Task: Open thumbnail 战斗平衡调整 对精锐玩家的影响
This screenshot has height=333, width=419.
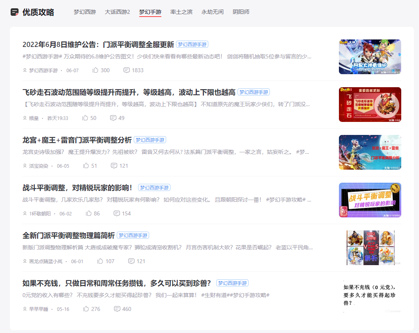Action: [x=370, y=200]
